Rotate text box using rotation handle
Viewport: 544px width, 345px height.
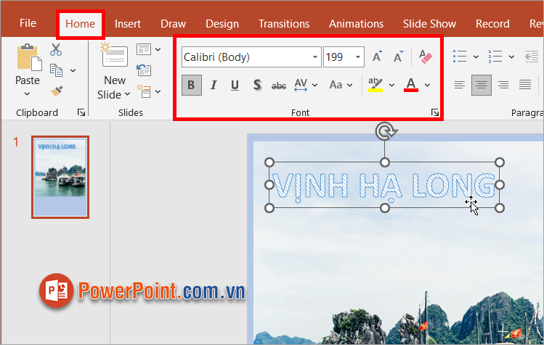385,131
